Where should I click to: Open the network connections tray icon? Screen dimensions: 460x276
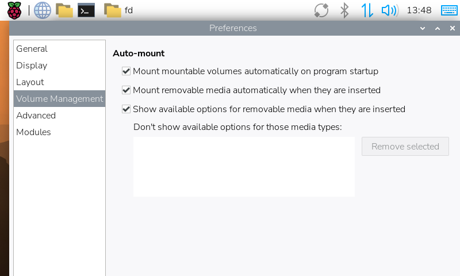pos(367,10)
